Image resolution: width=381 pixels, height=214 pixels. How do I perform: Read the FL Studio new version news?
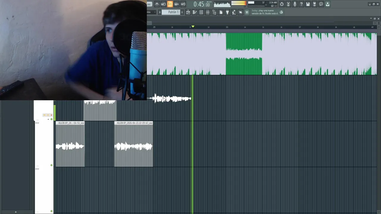point(265,12)
